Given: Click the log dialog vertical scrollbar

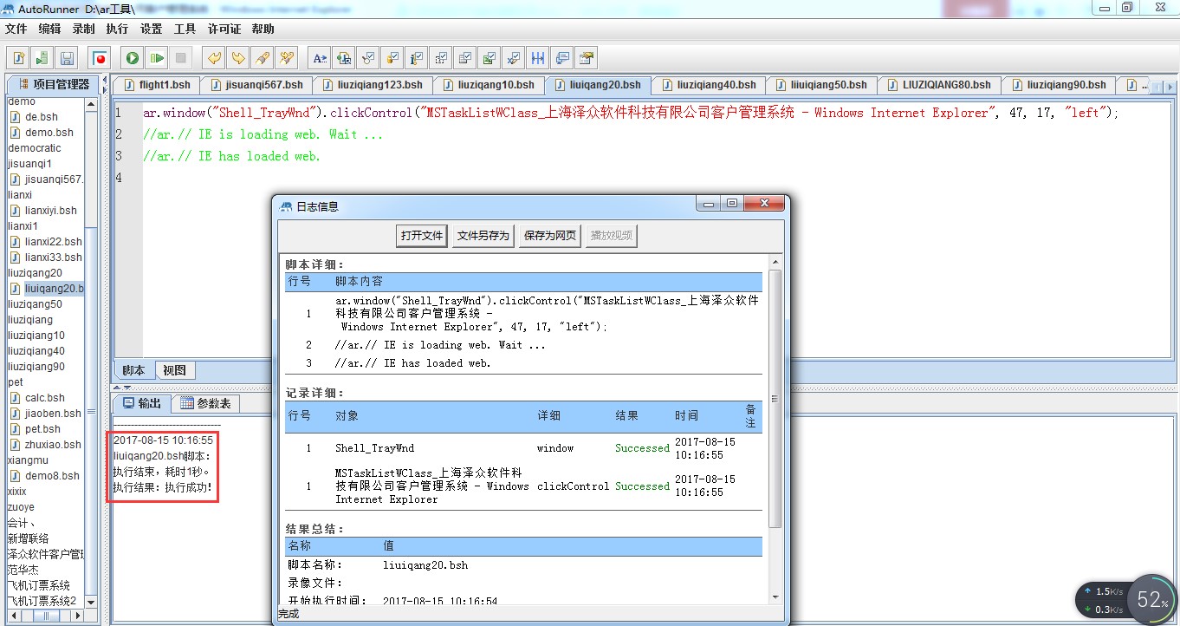Looking at the screenshot, I should [x=775, y=399].
